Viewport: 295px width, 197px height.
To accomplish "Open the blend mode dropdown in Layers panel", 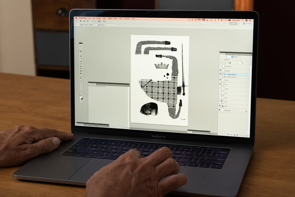I will point(225,57).
